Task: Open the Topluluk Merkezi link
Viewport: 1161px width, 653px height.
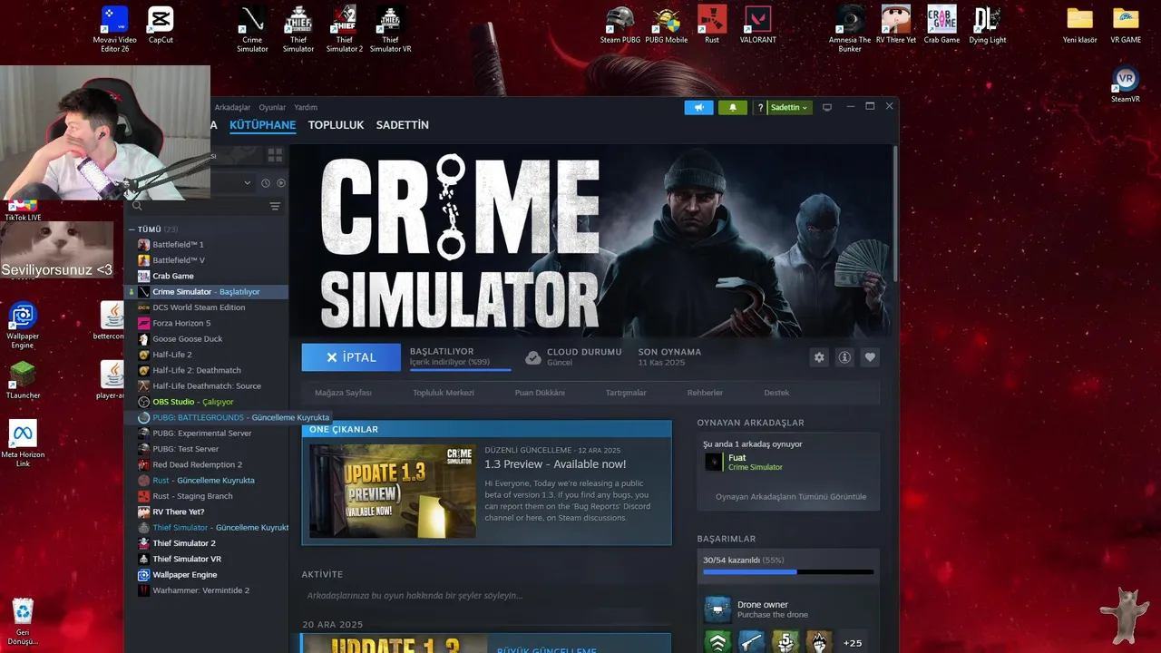Action: (444, 393)
